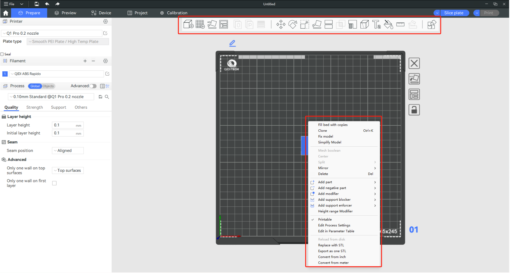Select the Scale tool in the toolbar

click(304, 24)
